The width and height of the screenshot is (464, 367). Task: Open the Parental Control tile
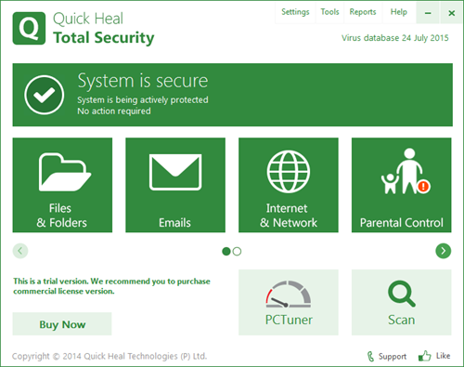[x=402, y=185]
